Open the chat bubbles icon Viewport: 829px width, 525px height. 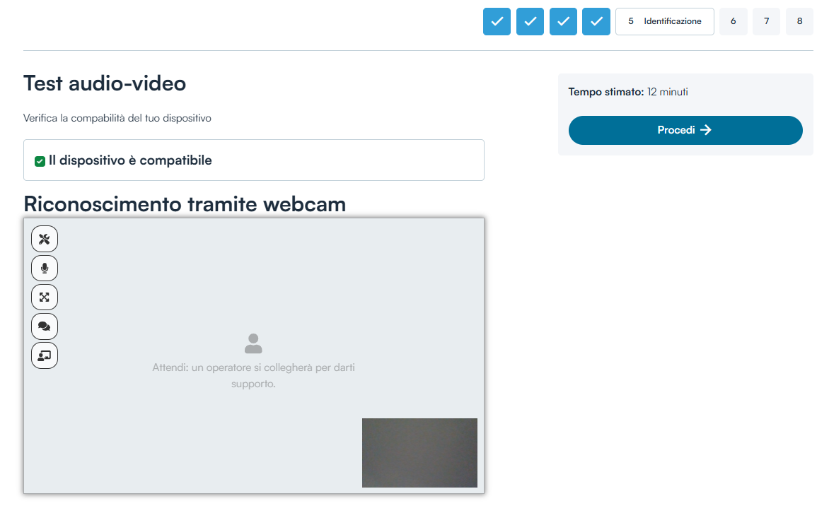pos(45,326)
